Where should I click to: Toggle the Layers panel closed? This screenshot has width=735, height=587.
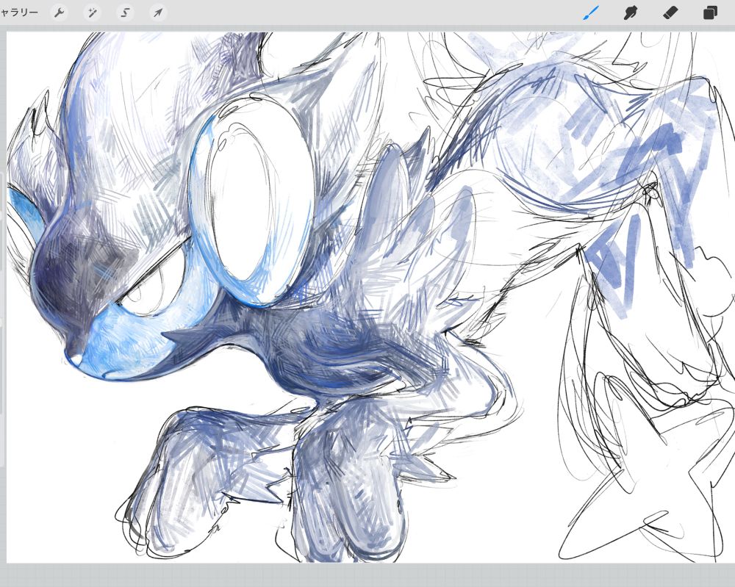click(x=708, y=12)
